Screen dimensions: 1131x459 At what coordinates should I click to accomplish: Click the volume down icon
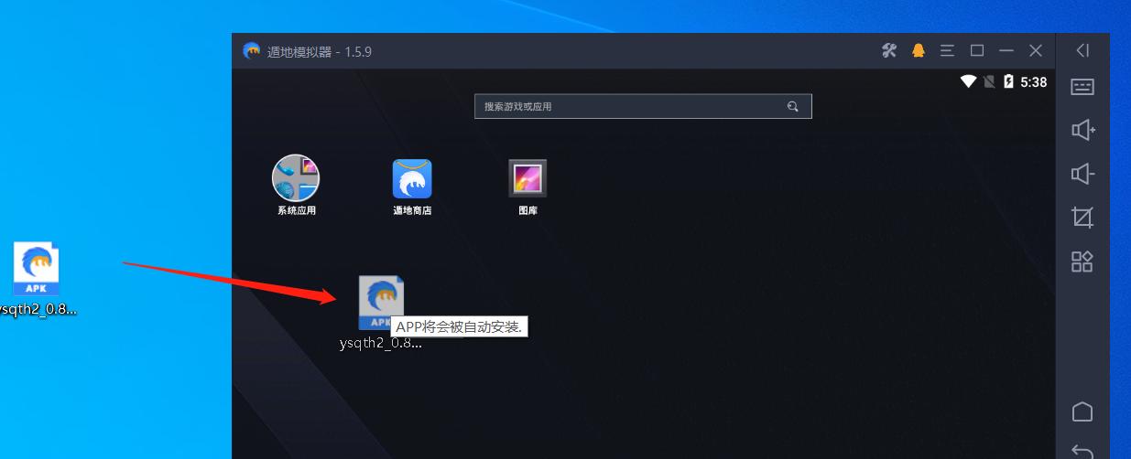click(1083, 174)
